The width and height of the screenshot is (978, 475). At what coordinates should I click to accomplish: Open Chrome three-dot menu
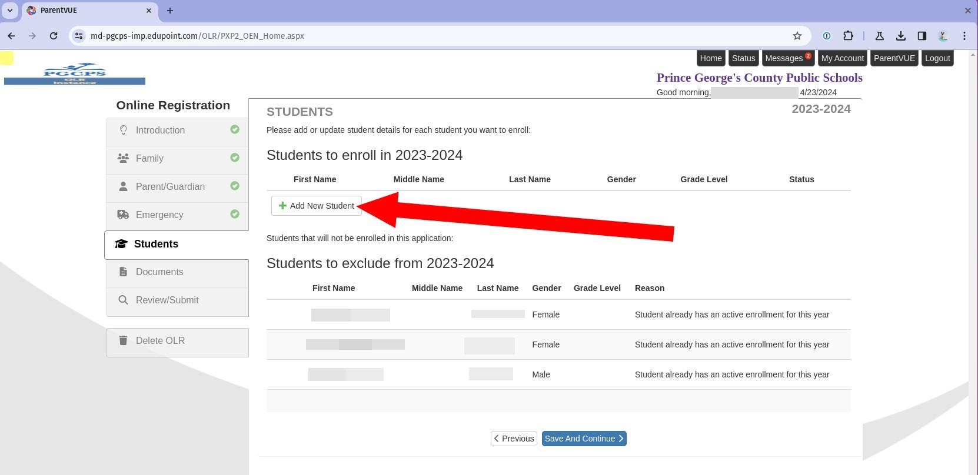coord(964,36)
